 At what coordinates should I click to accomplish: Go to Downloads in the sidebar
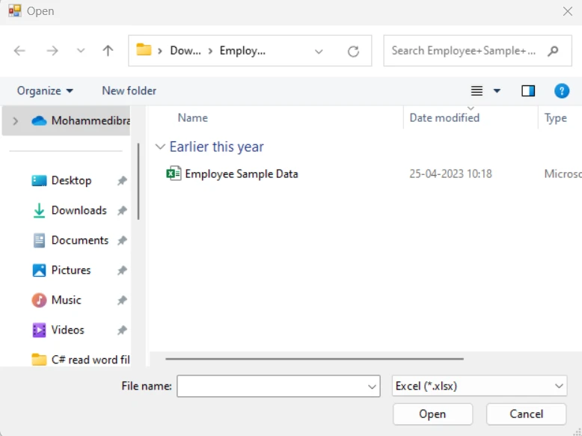coord(79,210)
